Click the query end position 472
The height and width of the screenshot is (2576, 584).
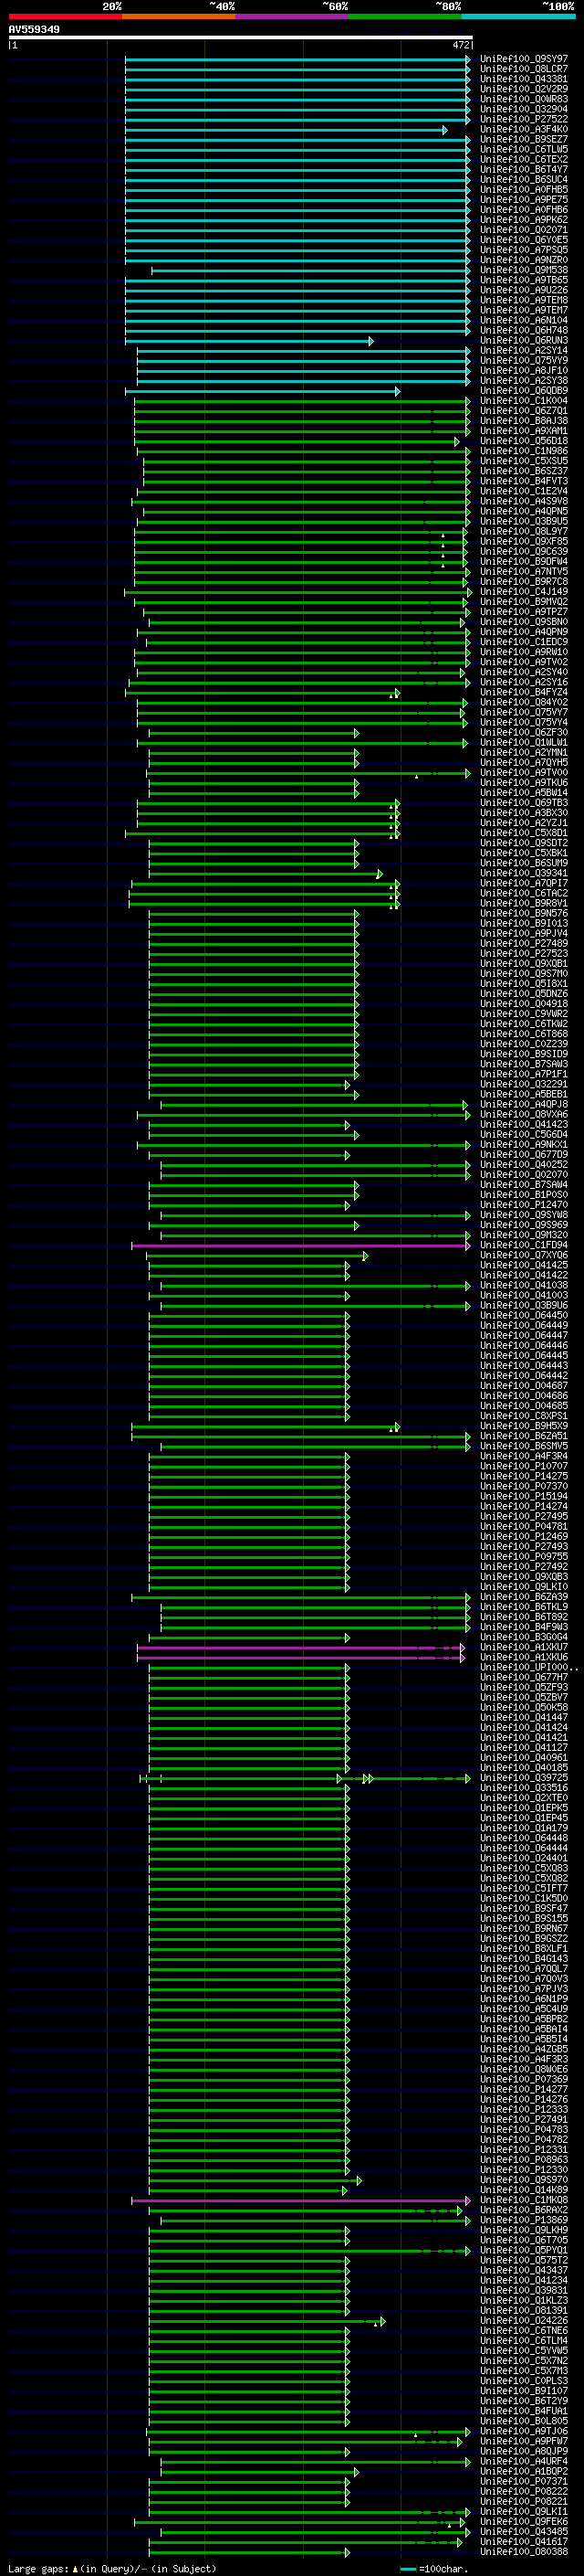pos(460,45)
